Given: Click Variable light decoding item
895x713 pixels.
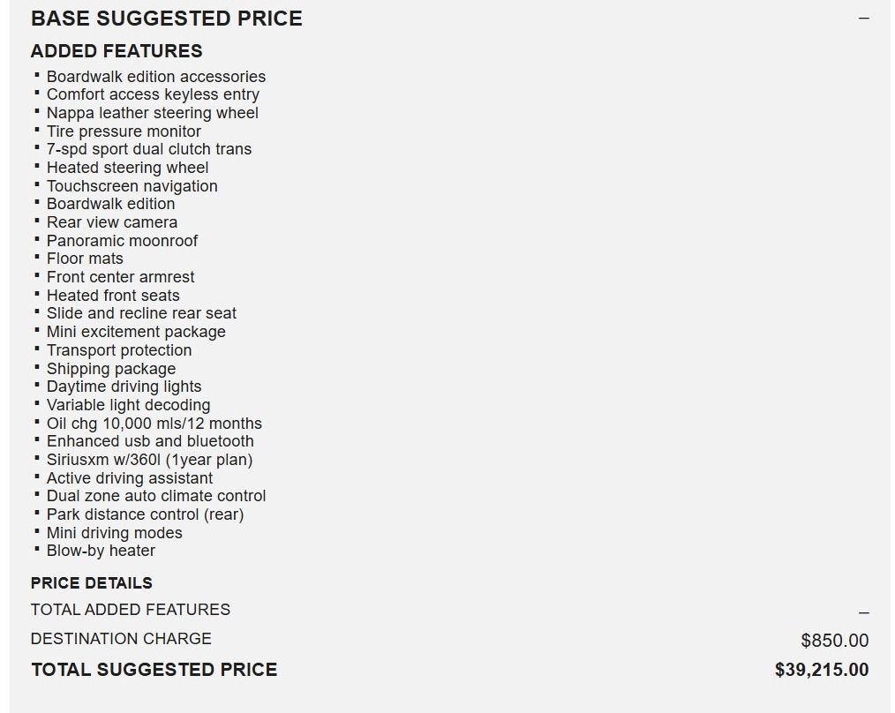Looking at the screenshot, I should tap(129, 405).
